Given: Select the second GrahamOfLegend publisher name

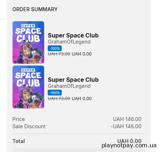Looking at the screenshot, I should point(69,86).
